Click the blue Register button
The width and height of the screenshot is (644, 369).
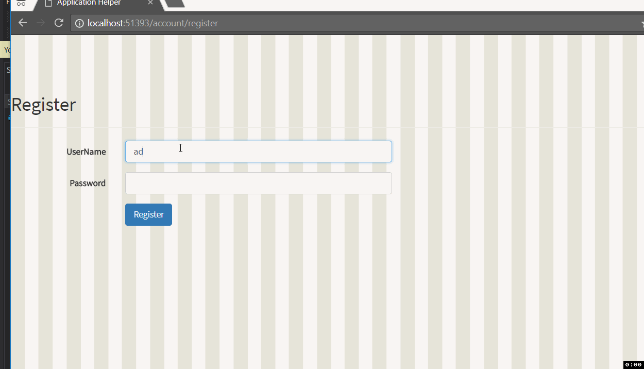coord(148,214)
